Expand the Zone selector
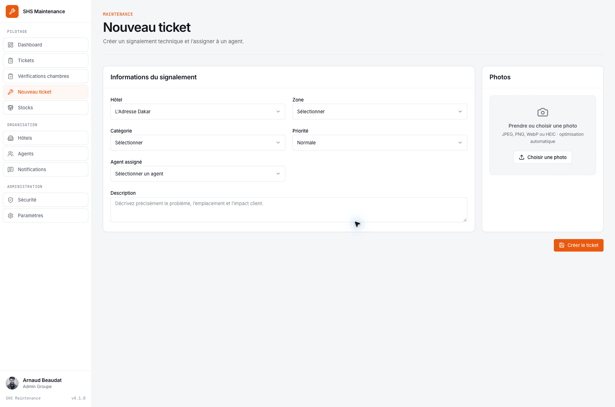615x407 pixels. tap(380, 111)
